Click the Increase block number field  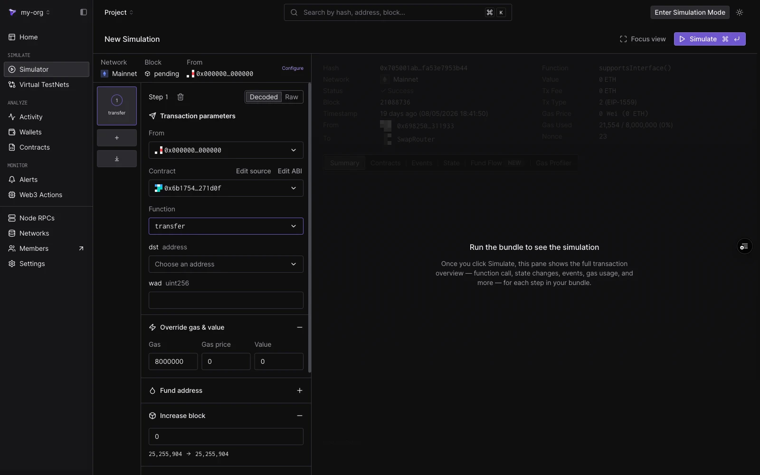(x=226, y=437)
